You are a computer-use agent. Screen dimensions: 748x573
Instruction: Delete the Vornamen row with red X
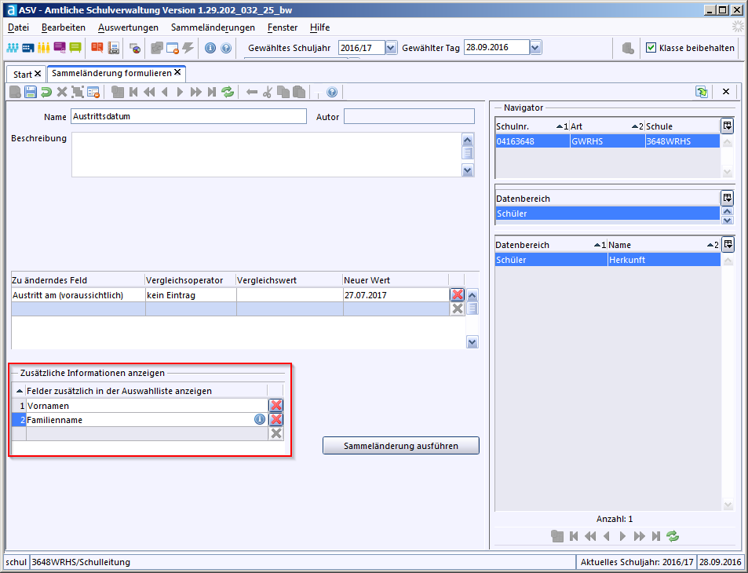pos(275,406)
